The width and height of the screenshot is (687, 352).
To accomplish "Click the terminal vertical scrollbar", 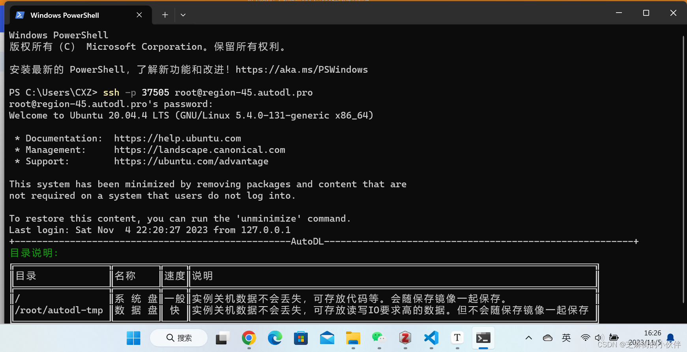I will (683, 170).
